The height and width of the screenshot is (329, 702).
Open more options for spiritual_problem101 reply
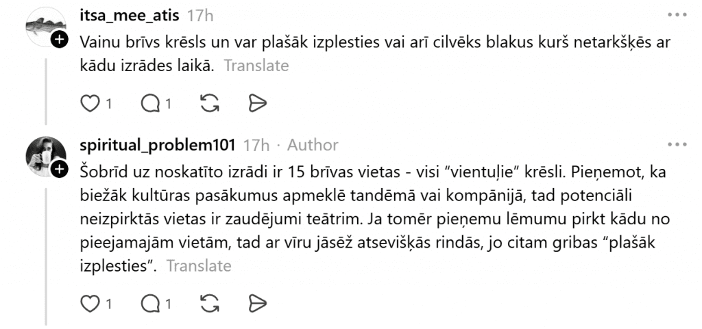(679, 145)
